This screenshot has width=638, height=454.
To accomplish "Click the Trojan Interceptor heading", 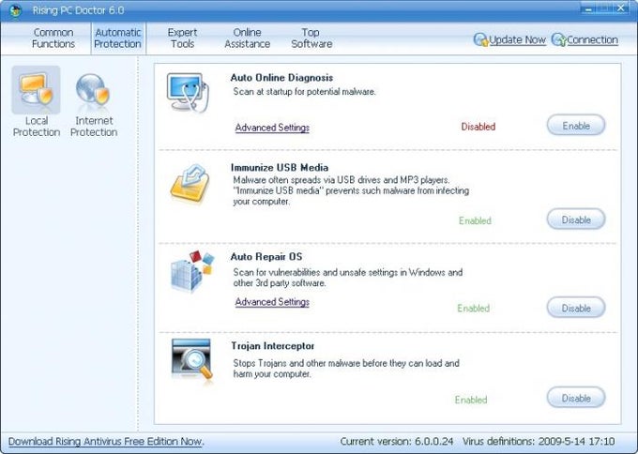I will pyautogui.click(x=273, y=346).
